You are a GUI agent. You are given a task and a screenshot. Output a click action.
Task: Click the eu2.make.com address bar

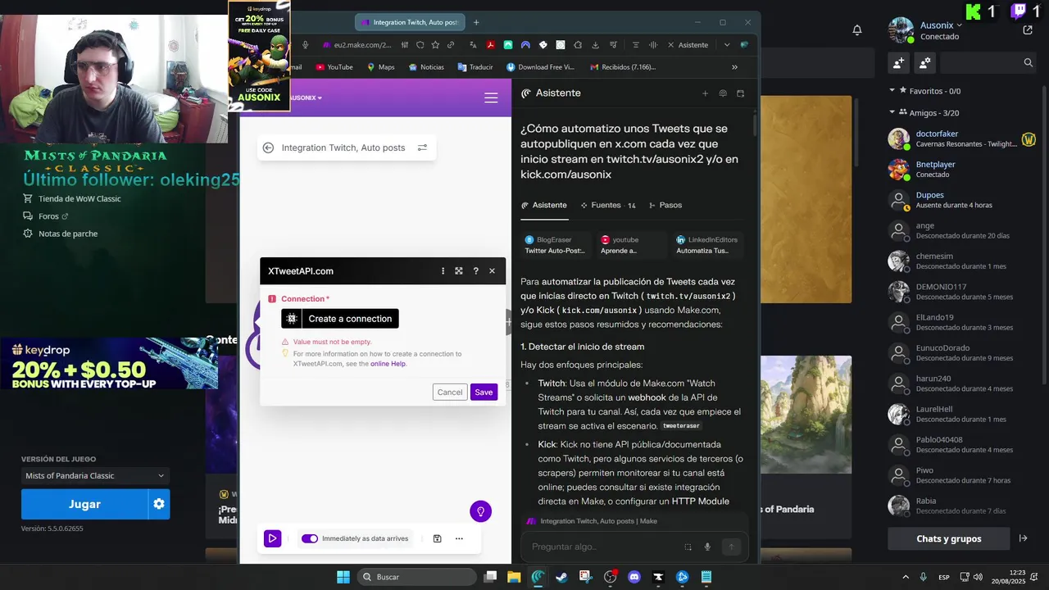coord(363,45)
